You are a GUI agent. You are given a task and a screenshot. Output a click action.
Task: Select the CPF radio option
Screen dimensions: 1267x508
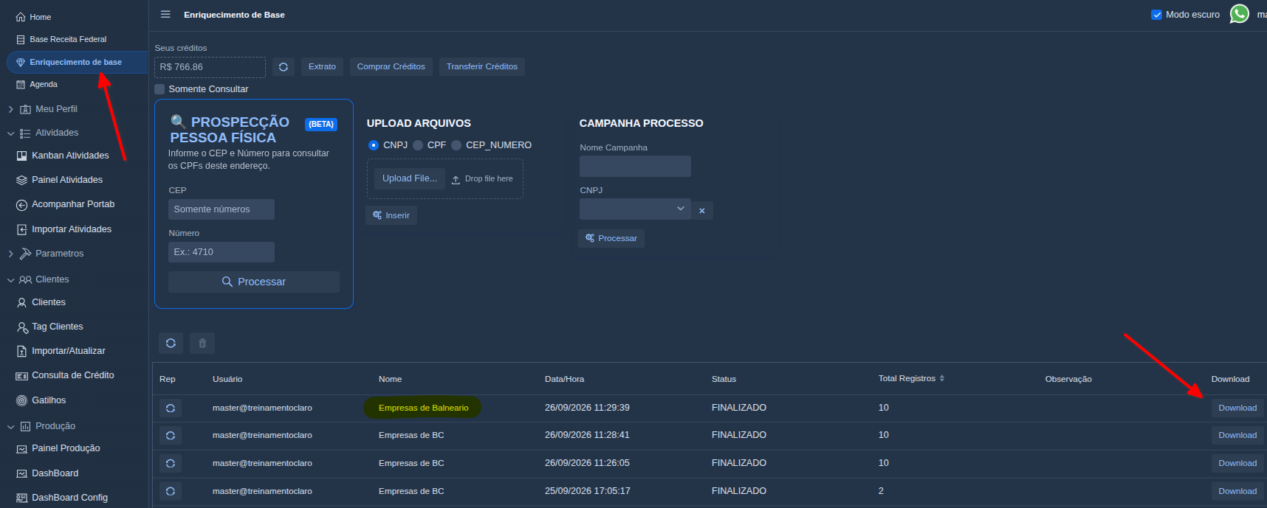point(418,145)
